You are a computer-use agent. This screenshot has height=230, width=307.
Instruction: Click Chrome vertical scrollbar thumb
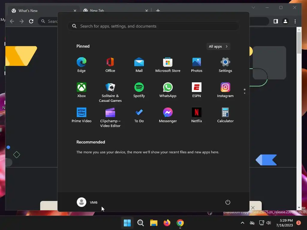coord(299,43)
